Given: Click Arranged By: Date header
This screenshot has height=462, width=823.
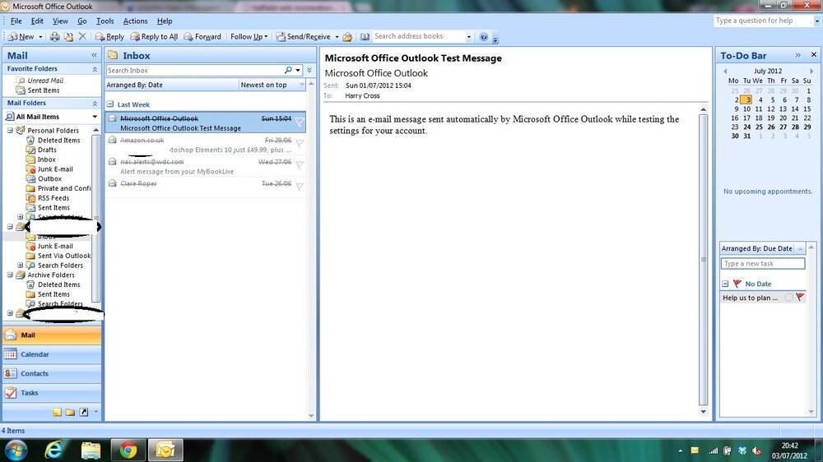Looking at the screenshot, I should [172, 85].
